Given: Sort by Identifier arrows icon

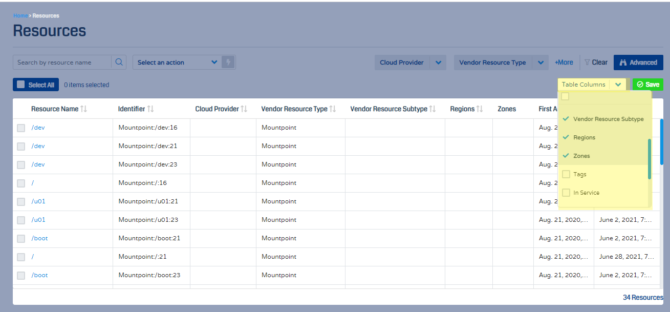Looking at the screenshot, I should point(150,109).
